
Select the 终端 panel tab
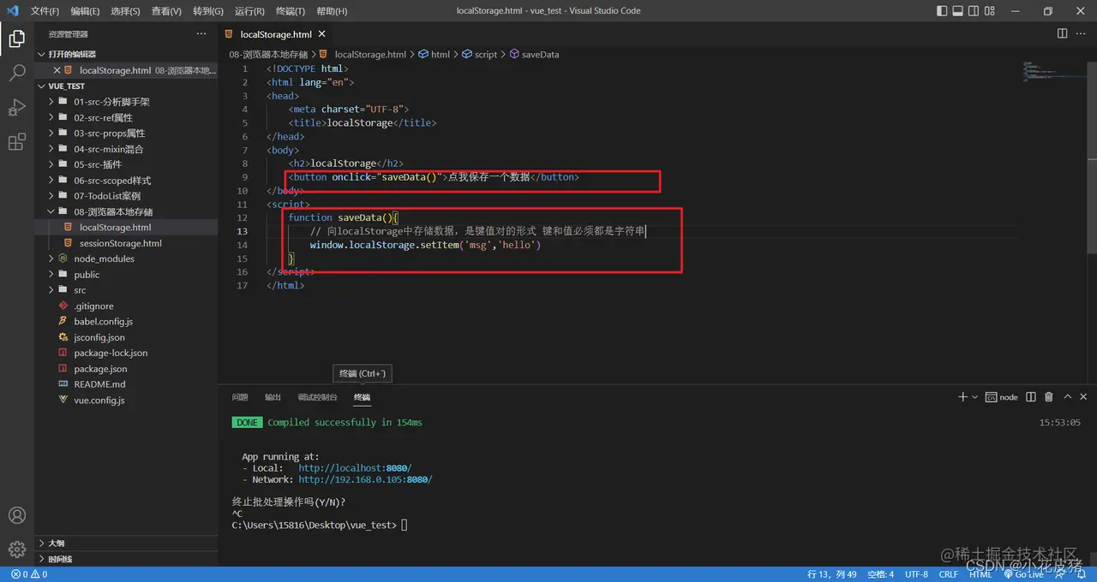coord(362,397)
